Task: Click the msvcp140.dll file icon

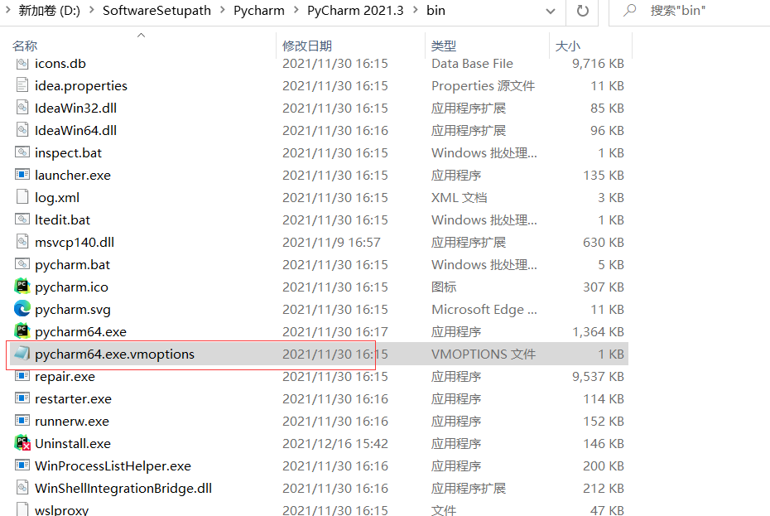Action: coord(22,242)
